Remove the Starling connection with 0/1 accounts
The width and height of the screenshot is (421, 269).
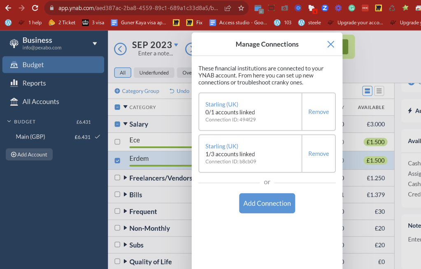click(x=319, y=112)
